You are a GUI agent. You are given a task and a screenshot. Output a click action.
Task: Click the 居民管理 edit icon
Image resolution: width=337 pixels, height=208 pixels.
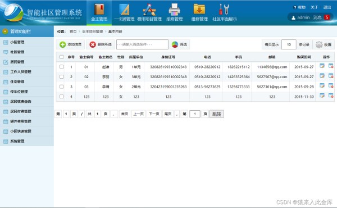tap(6, 62)
